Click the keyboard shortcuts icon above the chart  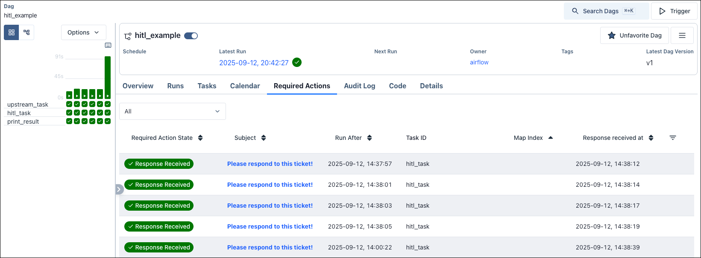[108, 45]
